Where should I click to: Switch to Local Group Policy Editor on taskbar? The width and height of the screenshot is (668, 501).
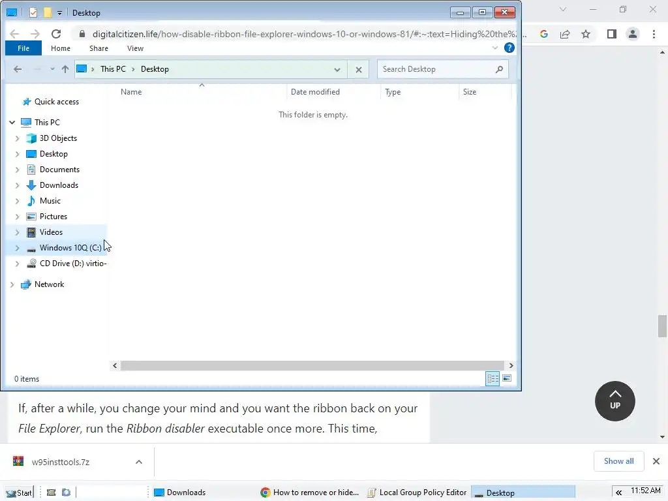tap(417, 493)
